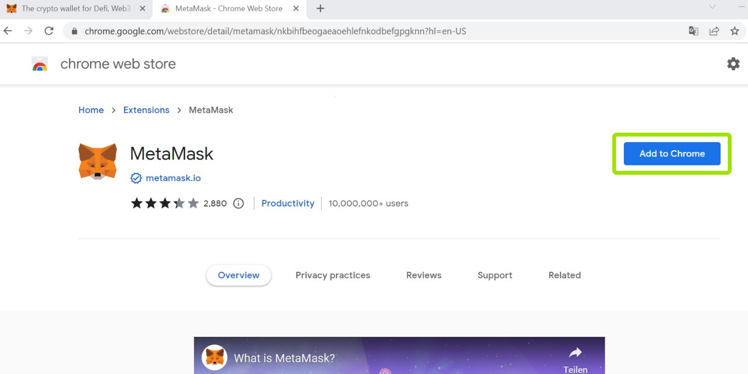Open the ratings info icon
The width and height of the screenshot is (748, 374).
(239, 203)
